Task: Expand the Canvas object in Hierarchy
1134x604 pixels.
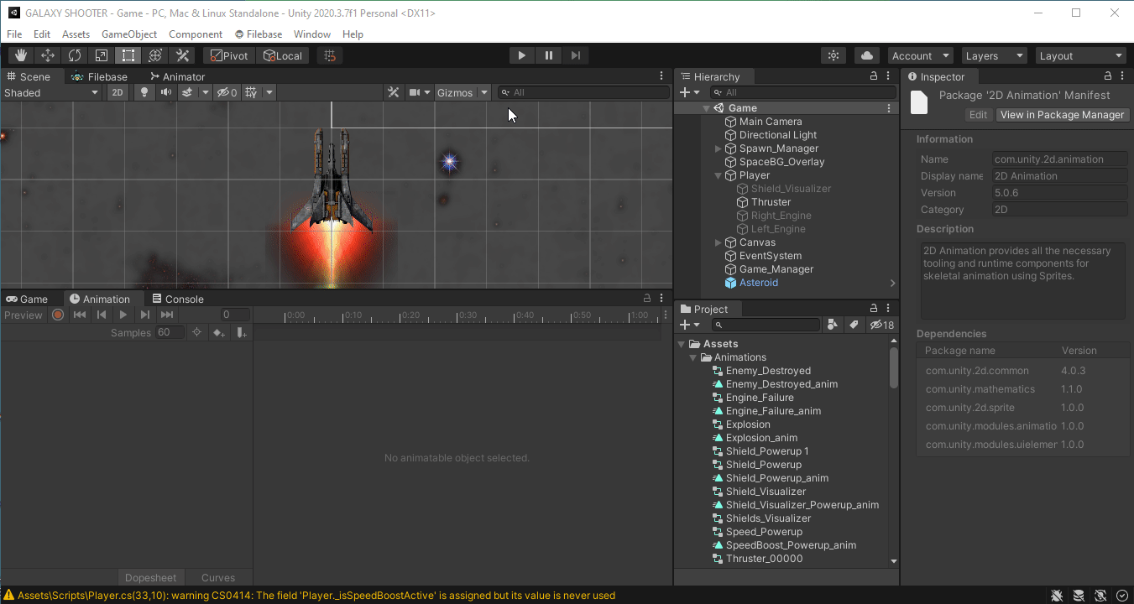Action: (719, 242)
